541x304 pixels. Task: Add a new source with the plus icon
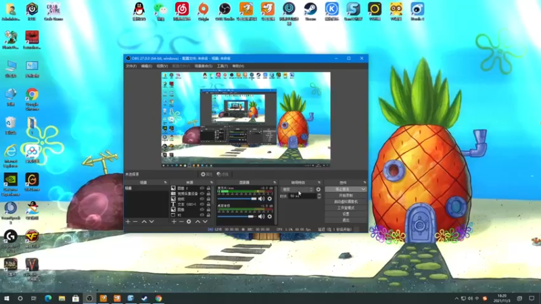coord(174,222)
